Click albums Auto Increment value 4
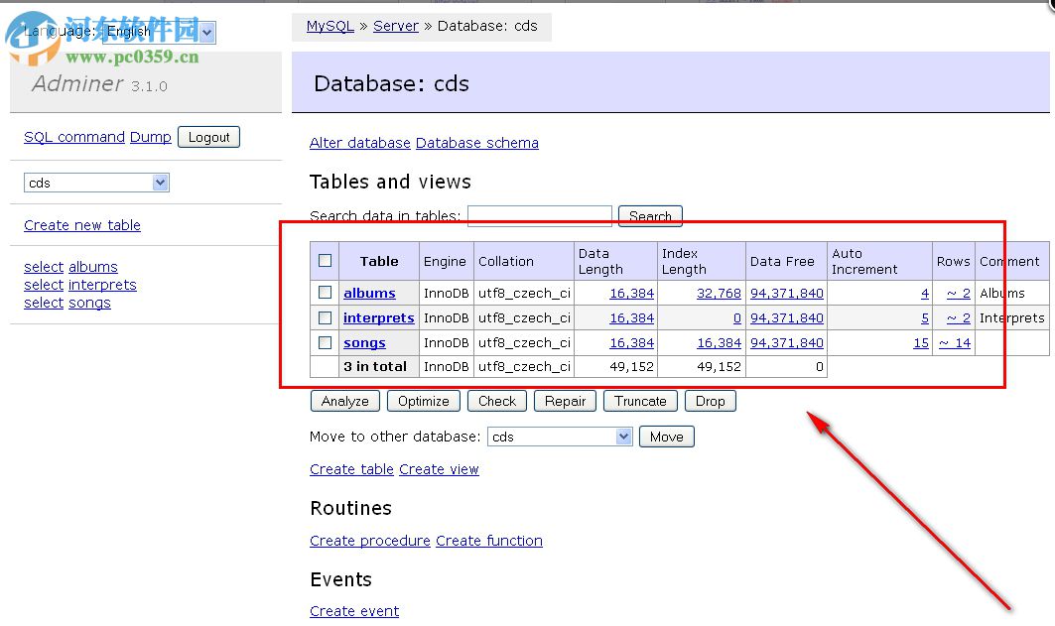The width and height of the screenshot is (1055, 626). (x=925, y=294)
